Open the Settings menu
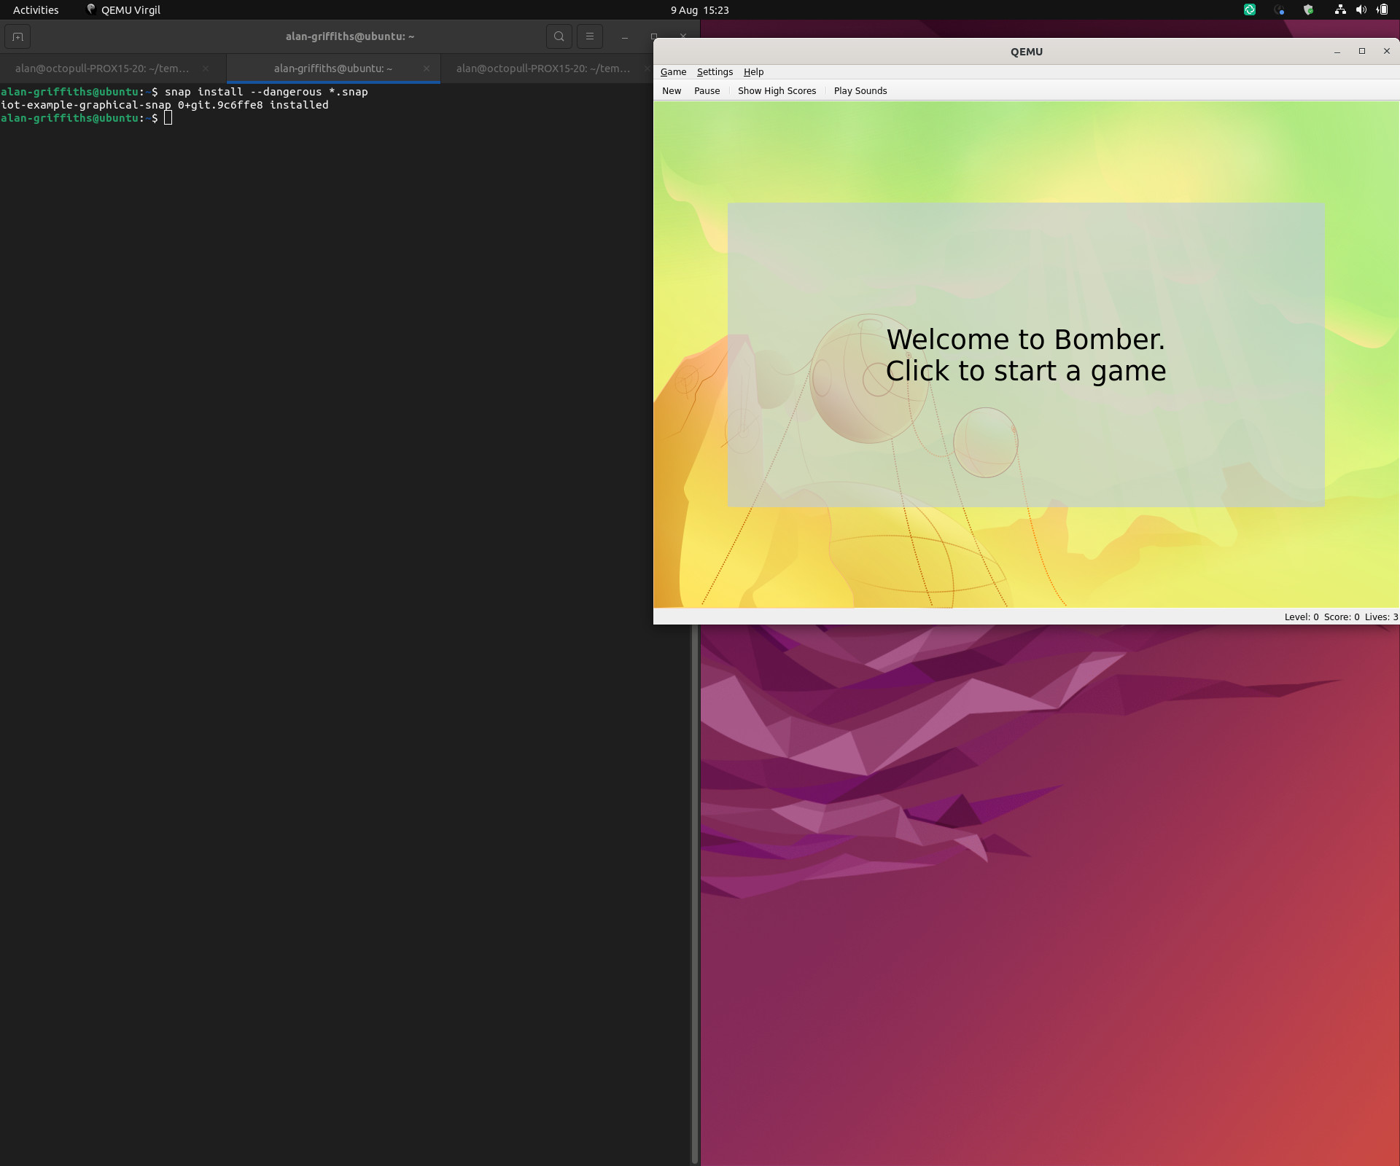Viewport: 1400px width, 1166px height. tap(714, 72)
